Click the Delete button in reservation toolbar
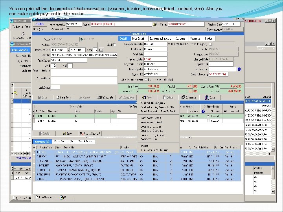Screen dimensions: 283x212 point(168,97)
